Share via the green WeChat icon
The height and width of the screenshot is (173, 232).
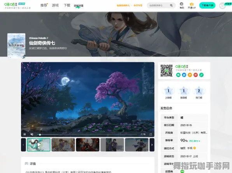pyautogui.click(x=178, y=75)
